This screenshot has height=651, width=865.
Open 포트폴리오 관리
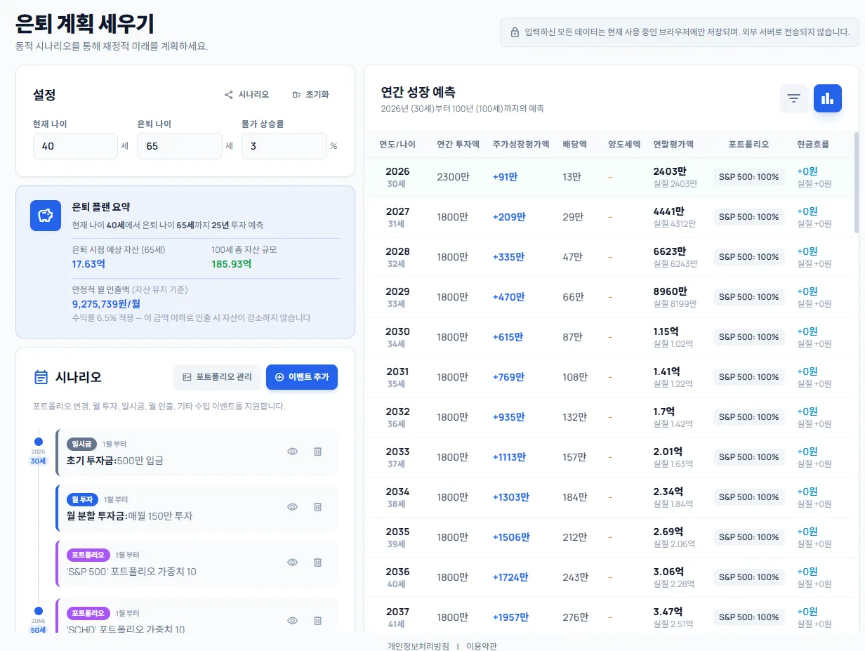pos(217,377)
